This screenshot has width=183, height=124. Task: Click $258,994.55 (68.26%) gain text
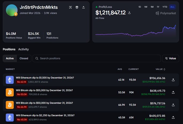click(153, 94)
